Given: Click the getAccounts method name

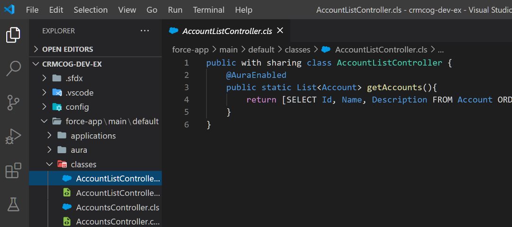Looking at the screenshot, I should click(394, 87).
